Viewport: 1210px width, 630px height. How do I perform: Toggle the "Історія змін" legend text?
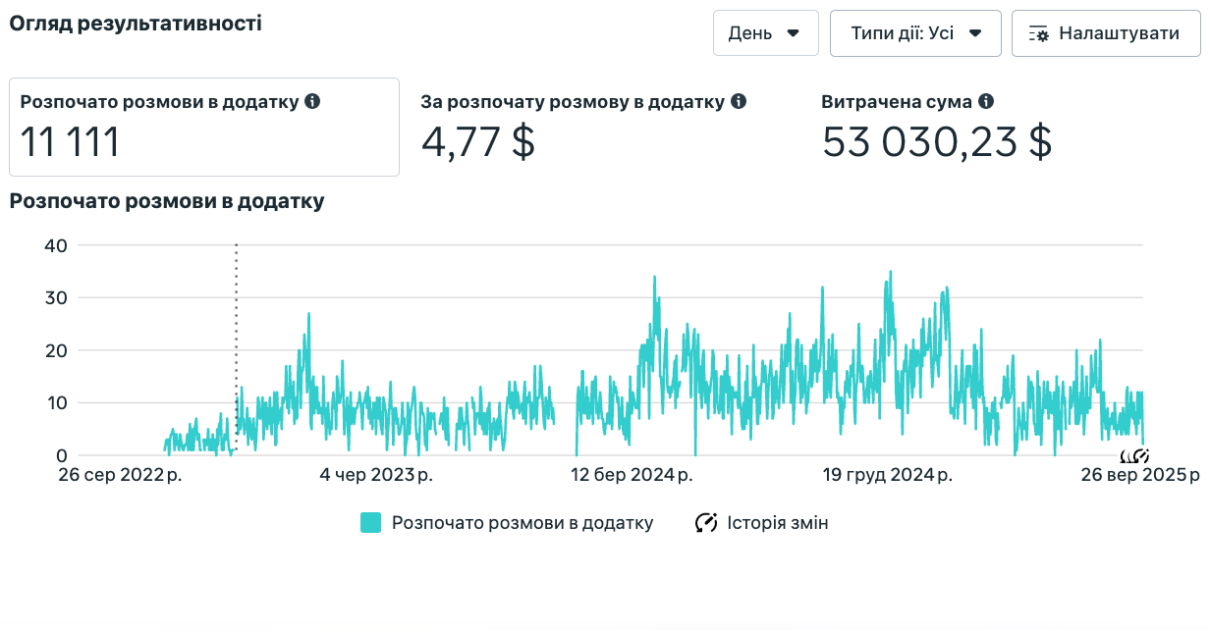coord(777,523)
